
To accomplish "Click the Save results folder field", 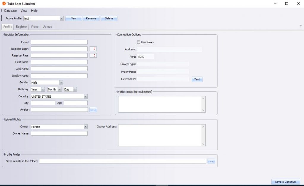I will point(123,161).
